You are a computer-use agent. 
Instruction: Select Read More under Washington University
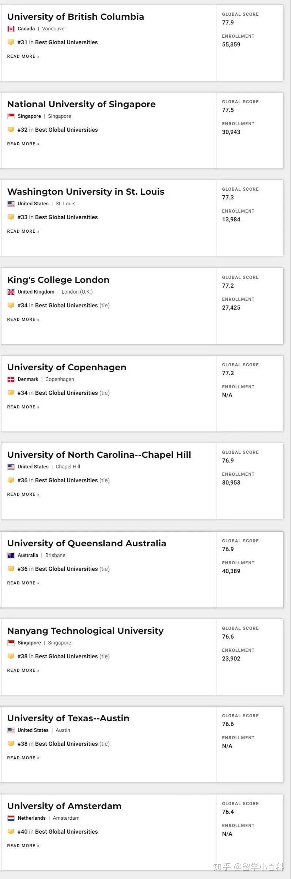23,231
